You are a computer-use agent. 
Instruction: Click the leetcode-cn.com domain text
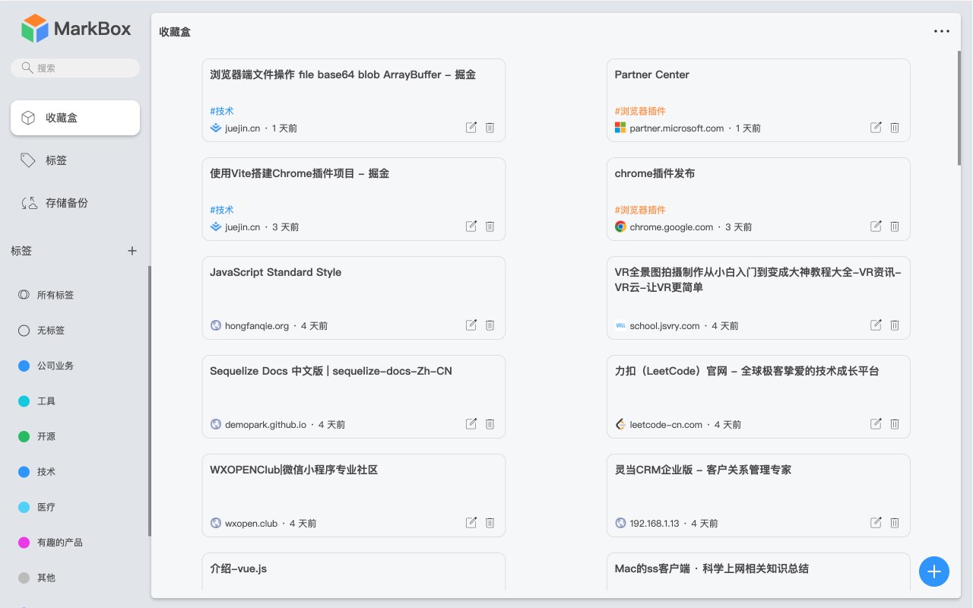point(666,425)
